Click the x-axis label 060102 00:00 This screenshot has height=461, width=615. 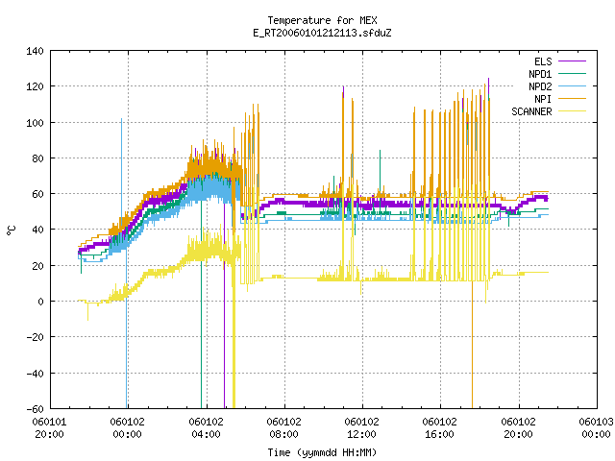[128, 428]
